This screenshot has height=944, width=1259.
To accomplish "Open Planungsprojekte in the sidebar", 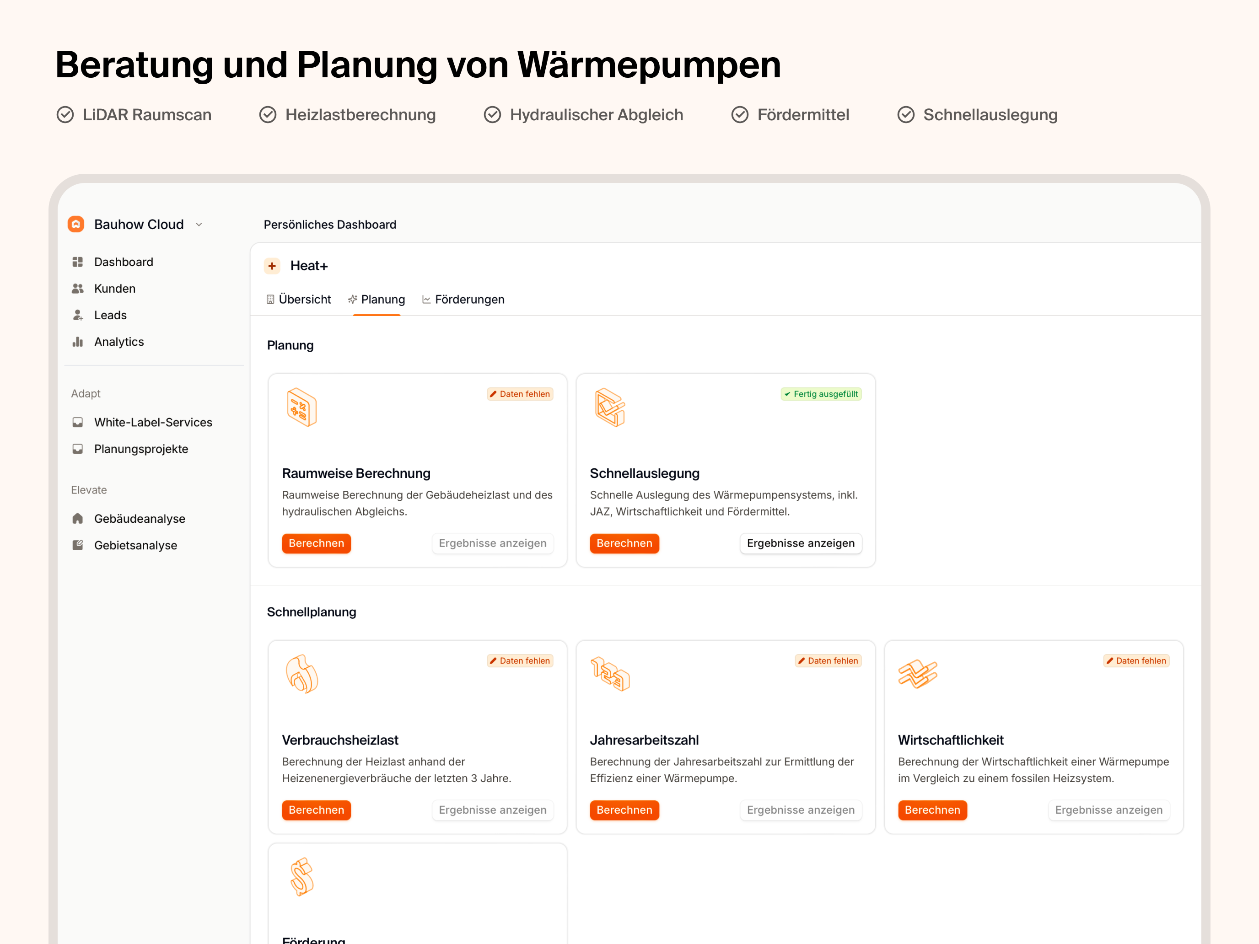I will pos(141,449).
